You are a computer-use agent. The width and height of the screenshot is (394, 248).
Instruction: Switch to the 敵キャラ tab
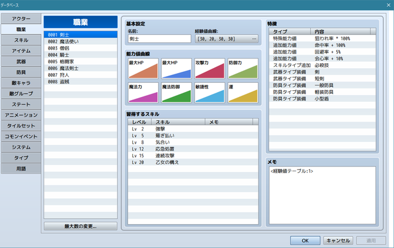point(21,83)
